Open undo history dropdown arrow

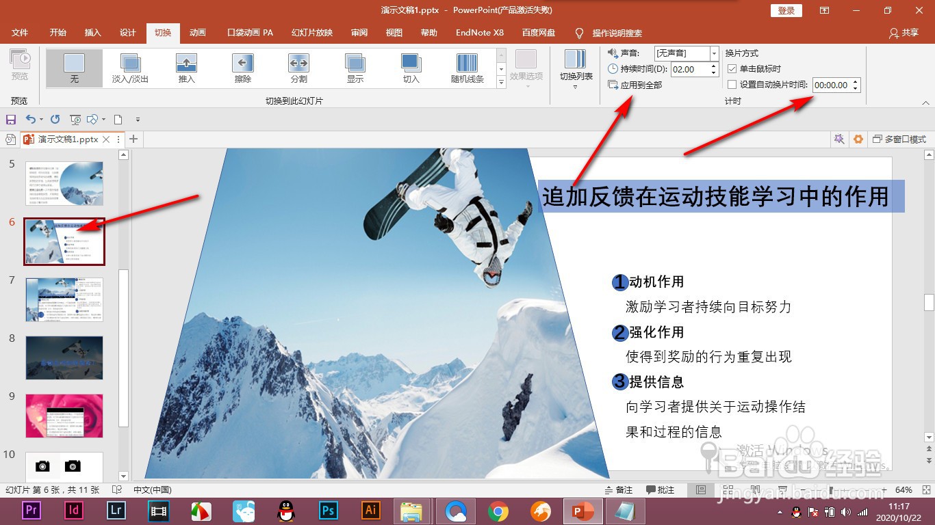(41, 120)
